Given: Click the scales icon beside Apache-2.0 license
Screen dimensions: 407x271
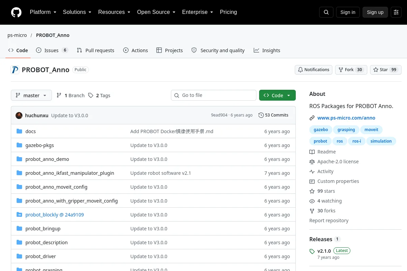Looking at the screenshot, I should tap(312, 162).
